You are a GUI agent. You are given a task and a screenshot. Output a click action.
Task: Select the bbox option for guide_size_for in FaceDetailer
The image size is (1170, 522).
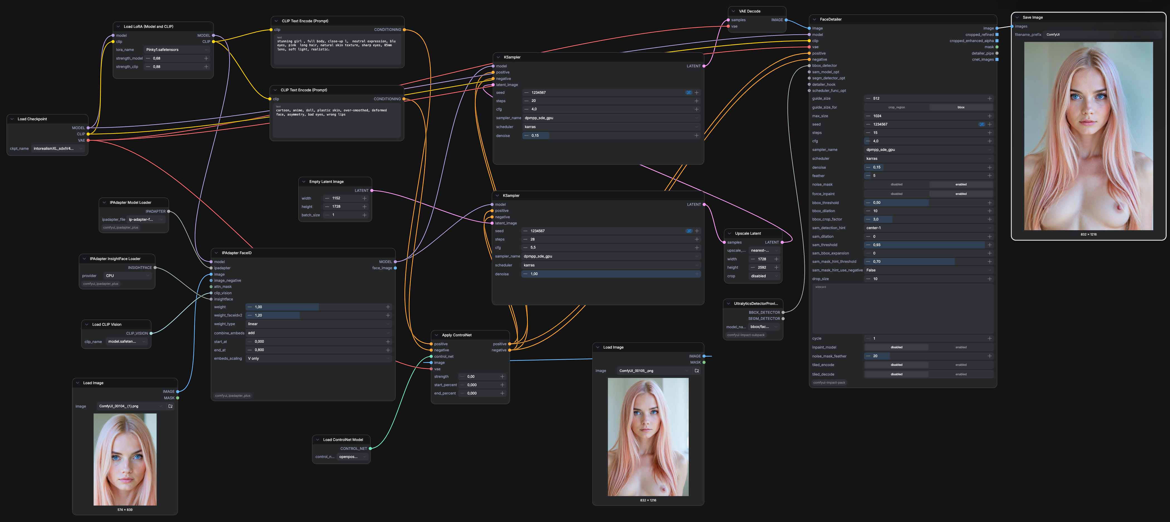(961, 107)
